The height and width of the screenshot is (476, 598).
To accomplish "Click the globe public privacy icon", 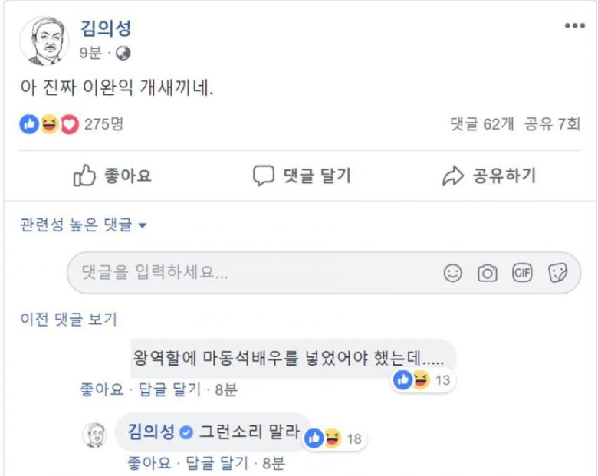I will (123, 53).
